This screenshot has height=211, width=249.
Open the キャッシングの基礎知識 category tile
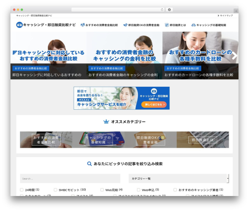click(x=98, y=140)
